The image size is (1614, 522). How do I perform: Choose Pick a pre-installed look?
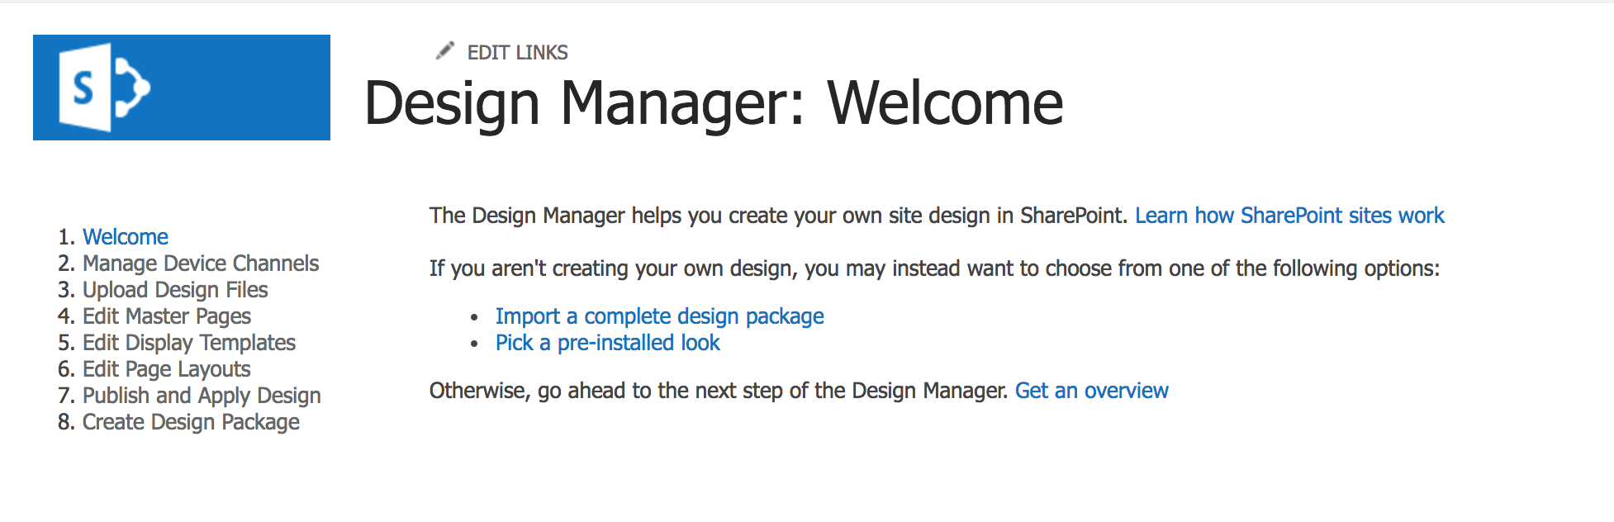[608, 343]
